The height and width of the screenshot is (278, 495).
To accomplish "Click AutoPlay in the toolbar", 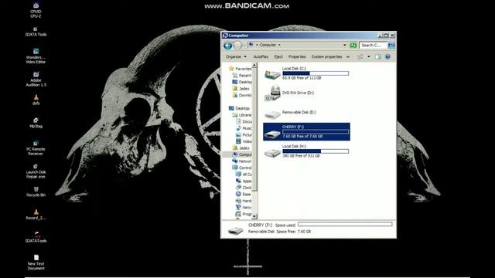I will (x=261, y=56).
